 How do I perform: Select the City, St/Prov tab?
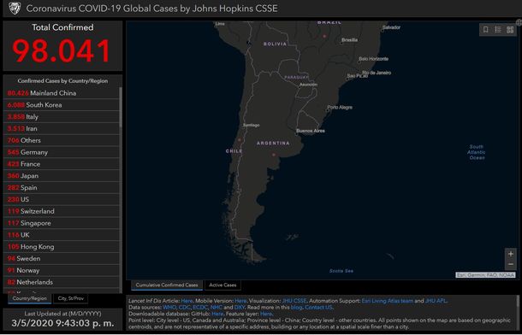pyautogui.click(x=70, y=298)
